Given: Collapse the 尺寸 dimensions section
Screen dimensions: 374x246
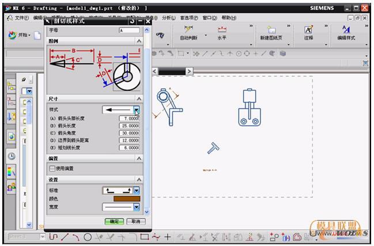Looking at the screenshot, I should [139, 99].
